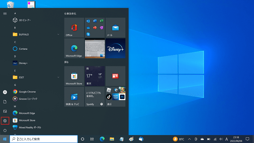Expand the BUFFALO folder chevron
254x143 pixels.
click(58, 34)
